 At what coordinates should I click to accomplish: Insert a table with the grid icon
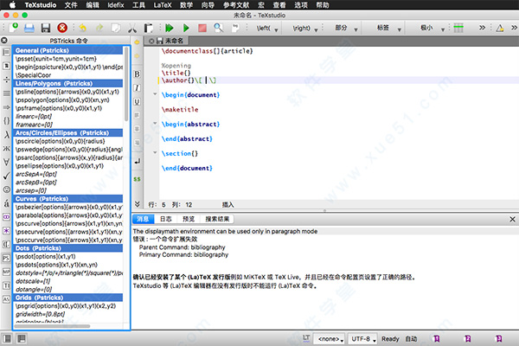(458, 28)
